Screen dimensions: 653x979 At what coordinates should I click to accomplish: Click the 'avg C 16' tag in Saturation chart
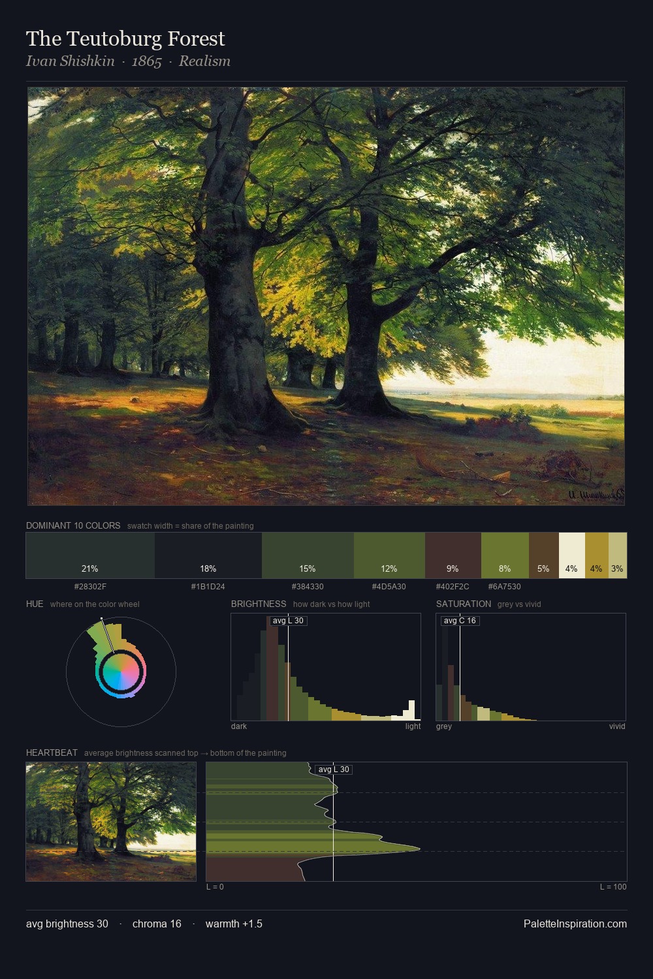pyautogui.click(x=460, y=621)
